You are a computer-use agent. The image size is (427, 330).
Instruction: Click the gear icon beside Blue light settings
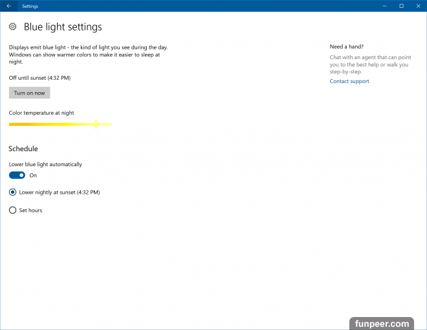13,27
